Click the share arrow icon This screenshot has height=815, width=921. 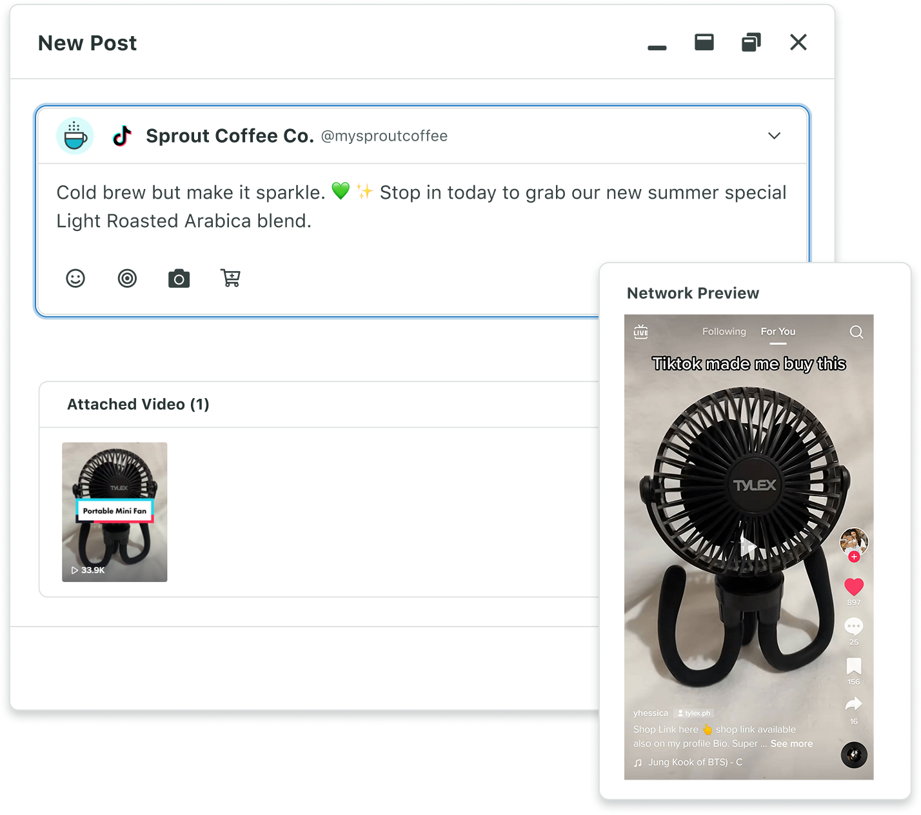(853, 704)
